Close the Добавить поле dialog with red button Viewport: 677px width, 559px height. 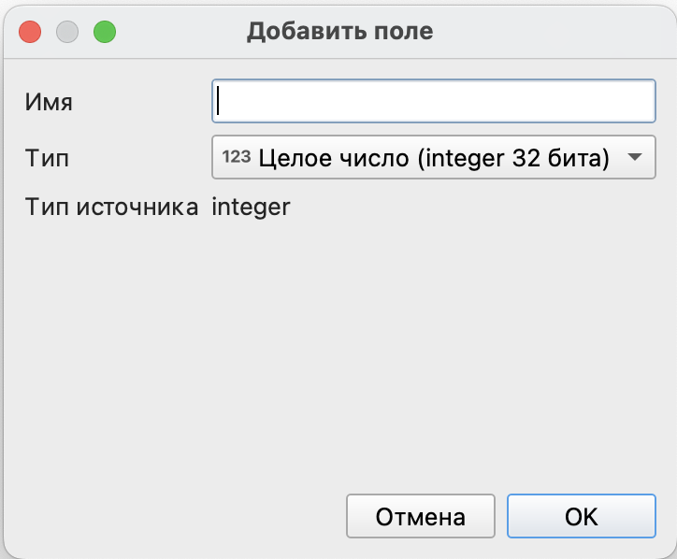pos(30,31)
